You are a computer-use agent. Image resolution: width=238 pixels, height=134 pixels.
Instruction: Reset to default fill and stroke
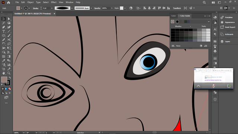(2, 84)
